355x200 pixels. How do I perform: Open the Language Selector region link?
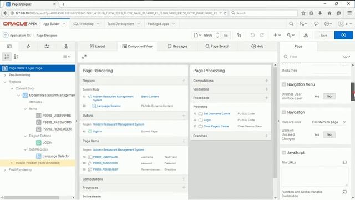[109, 106]
